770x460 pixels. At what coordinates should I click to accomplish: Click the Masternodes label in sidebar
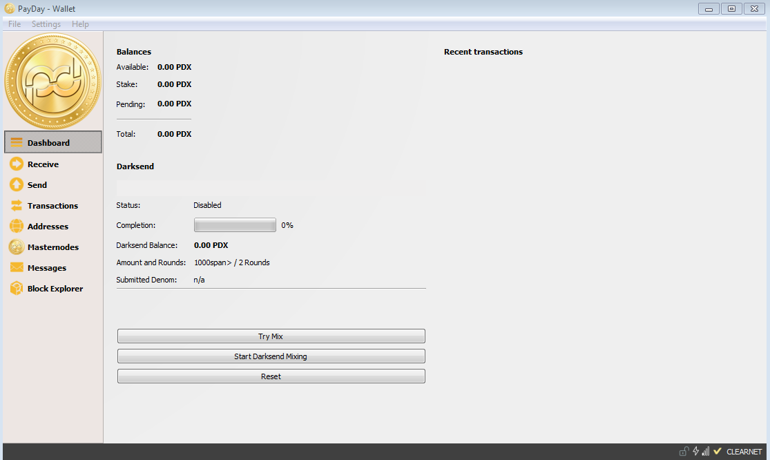click(x=53, y=247)
